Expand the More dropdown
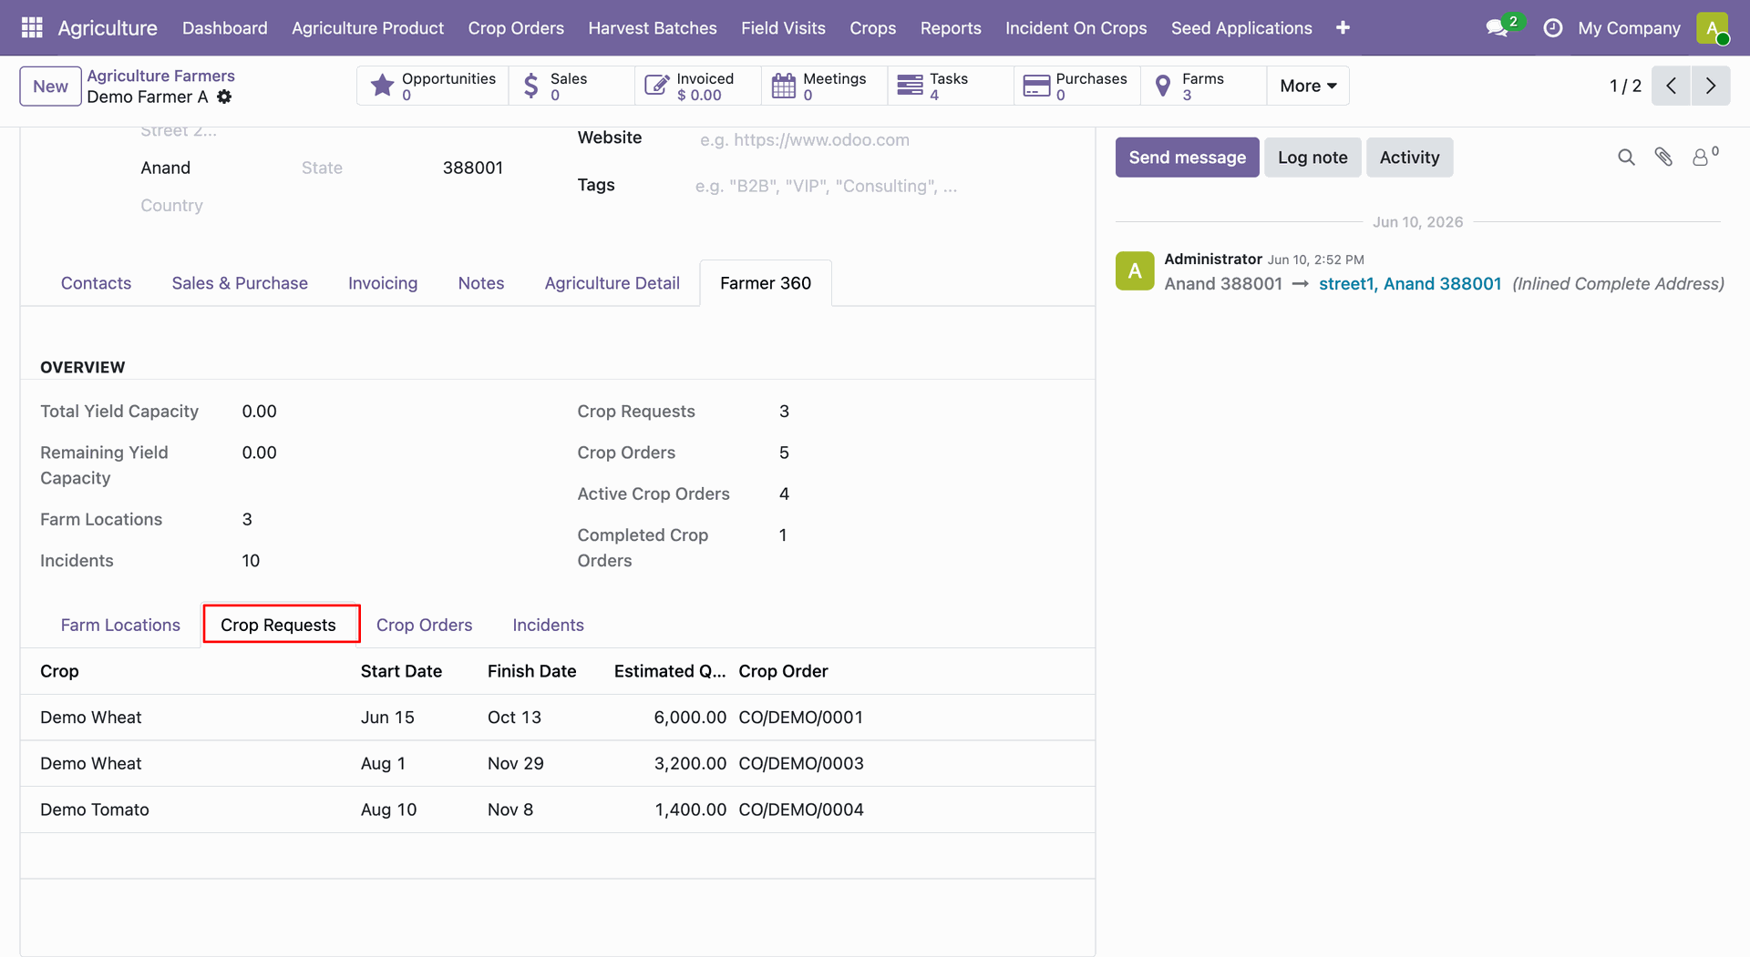The image size is (1750, 957). pyautogui.click(x=1308, y=86)
